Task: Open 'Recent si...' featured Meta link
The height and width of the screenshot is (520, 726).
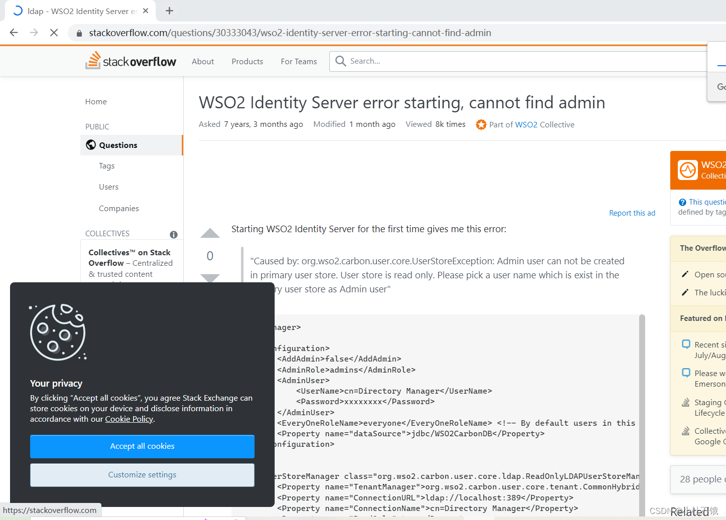Action: click(710, 350)
